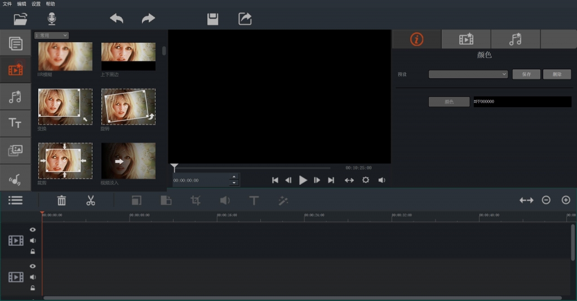
Task: Open clip audio volume tool
Action: pyautogui.click(x=224, y=200)
